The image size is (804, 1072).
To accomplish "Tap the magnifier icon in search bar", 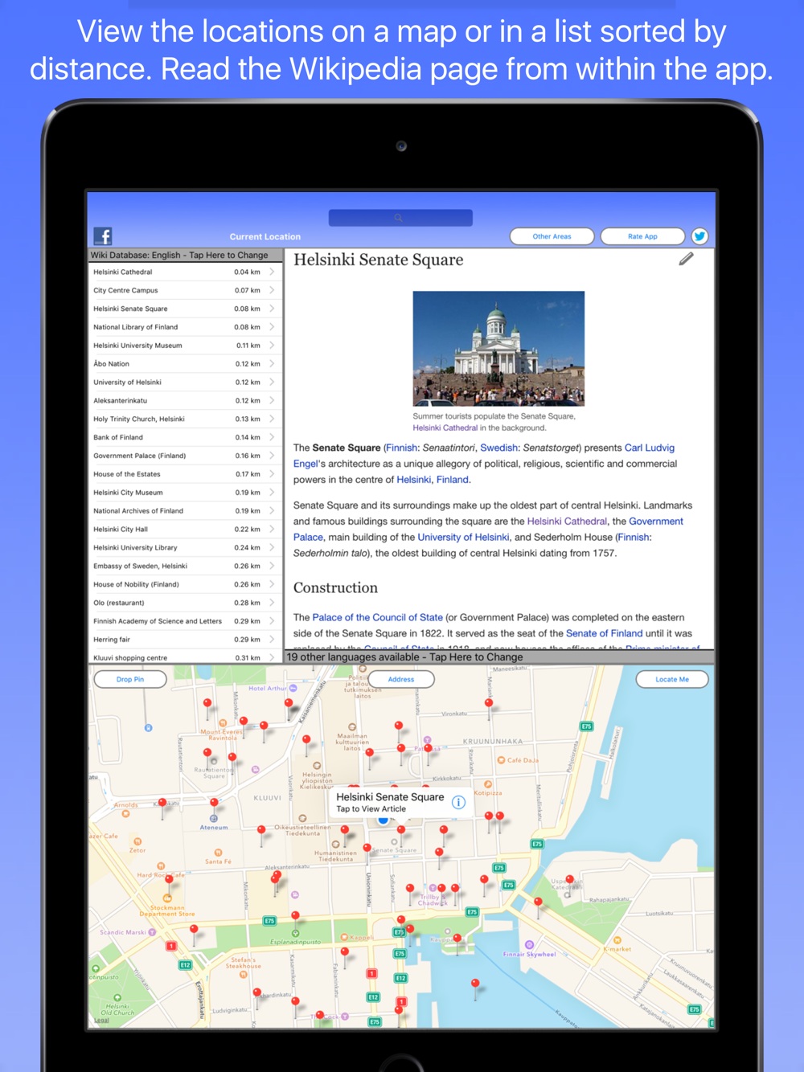I will click(x=398, y=218).
